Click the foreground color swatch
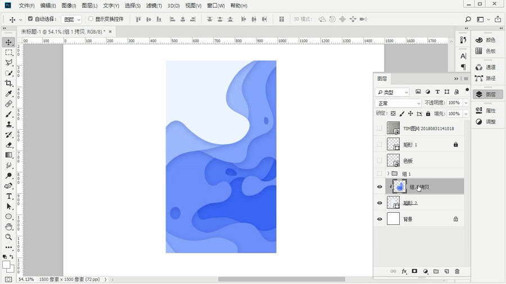This screenshot has width=506, height=284. pyautogui.click(x=6, y=265)
